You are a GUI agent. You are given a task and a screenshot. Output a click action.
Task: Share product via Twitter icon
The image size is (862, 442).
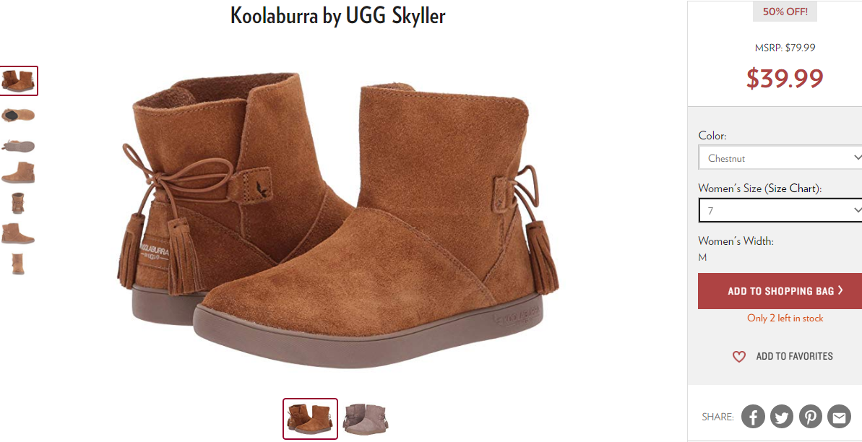click(782, 417)
